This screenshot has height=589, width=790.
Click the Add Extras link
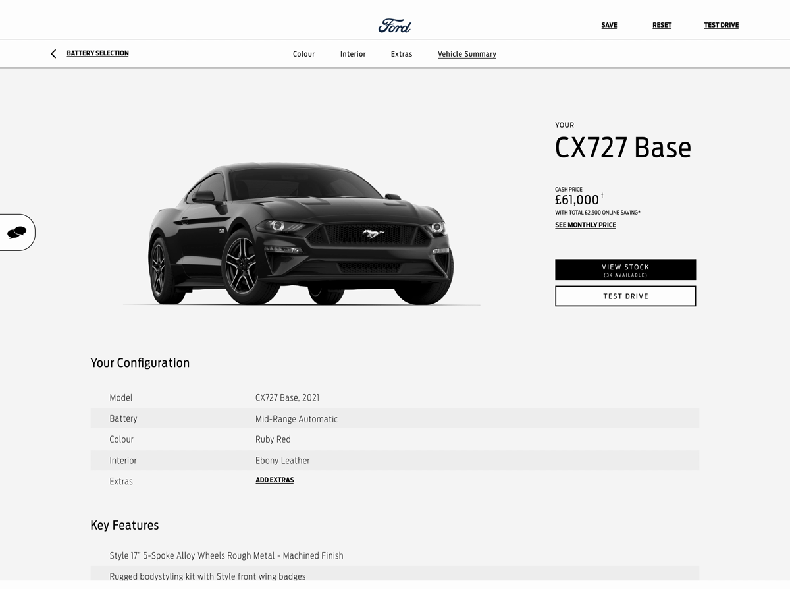pyautogui.click(x=275, y=480)
